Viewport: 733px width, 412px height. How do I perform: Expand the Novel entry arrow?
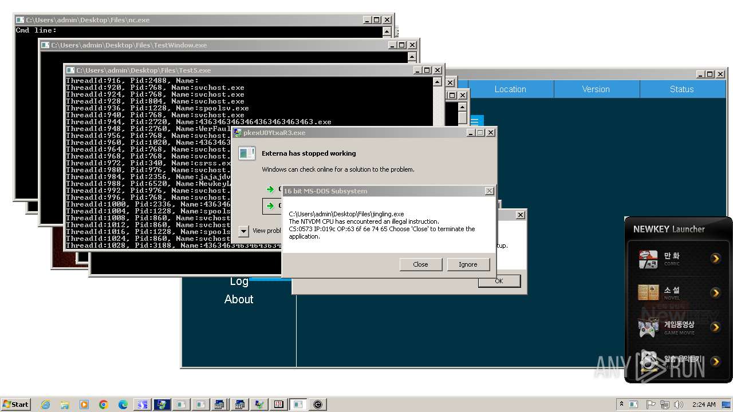pos(715,293)
